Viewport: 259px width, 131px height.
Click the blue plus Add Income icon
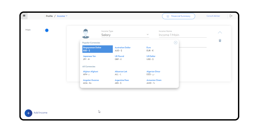[28, 113]
